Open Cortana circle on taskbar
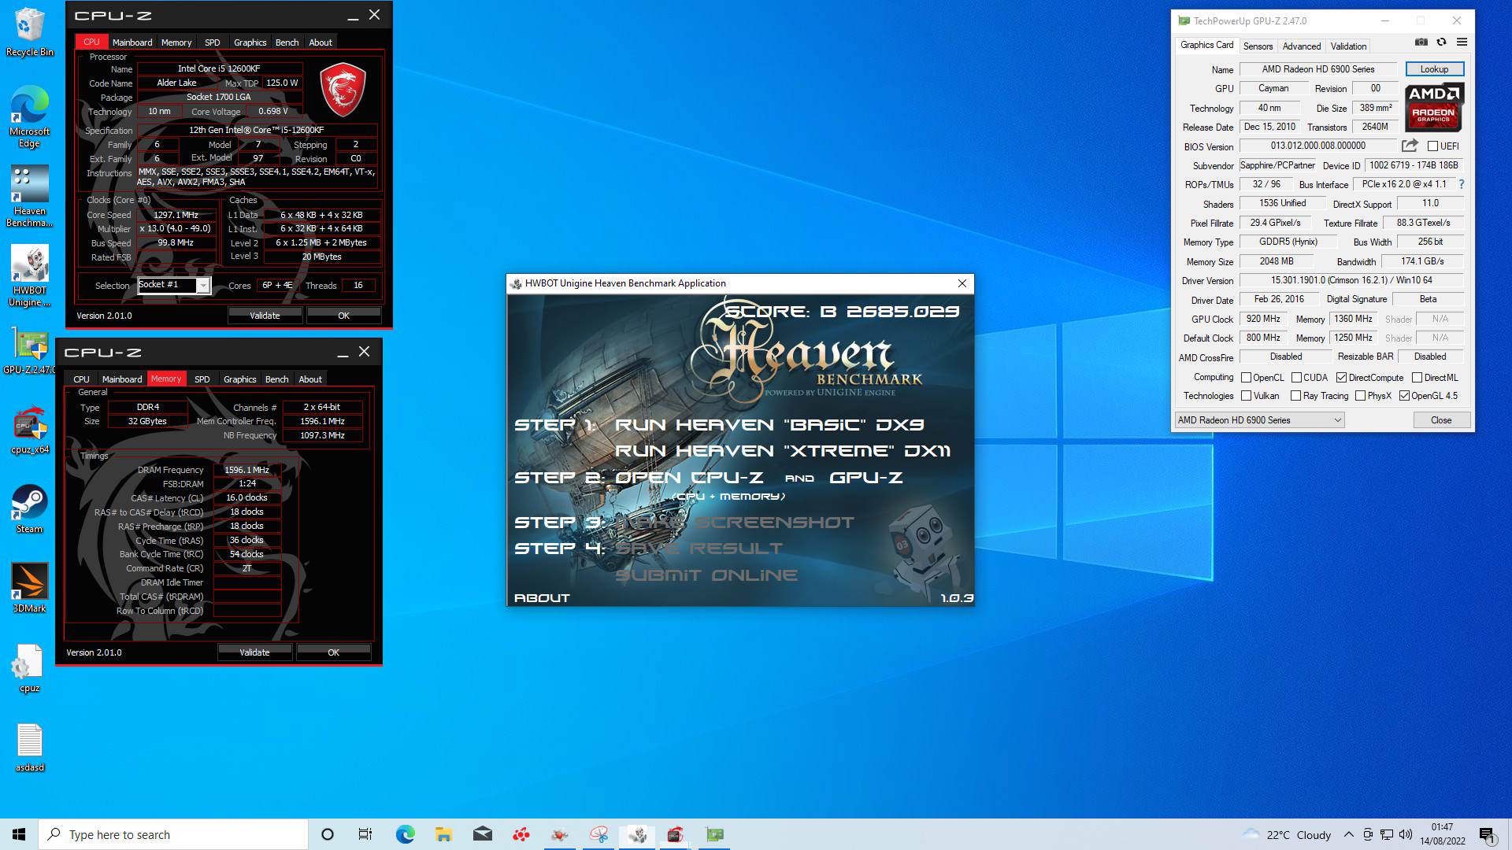Screen dimensions: 1512x850 [328, 834]
